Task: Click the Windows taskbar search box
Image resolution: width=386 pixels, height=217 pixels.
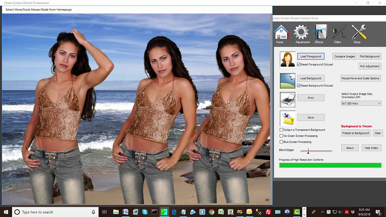Action: coord(54,212)
